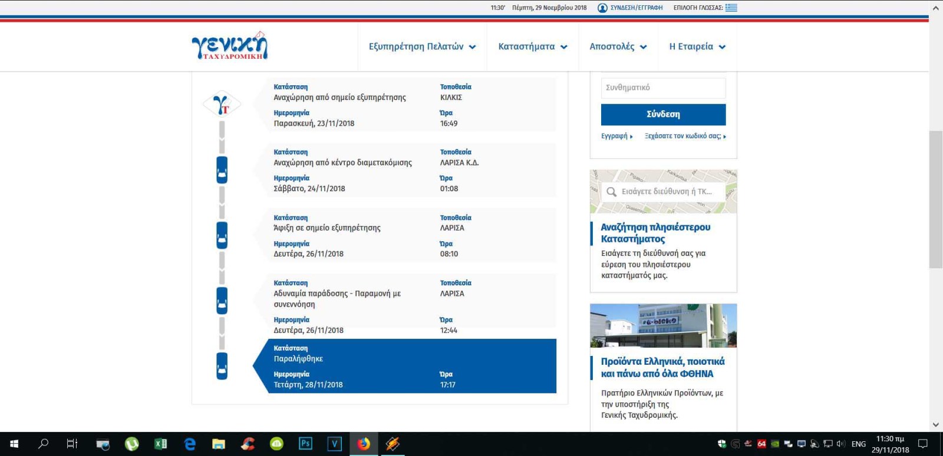Open the Windows Security tray icon
The height and width of the screenshot is (456, 943).
coord(721,444)
